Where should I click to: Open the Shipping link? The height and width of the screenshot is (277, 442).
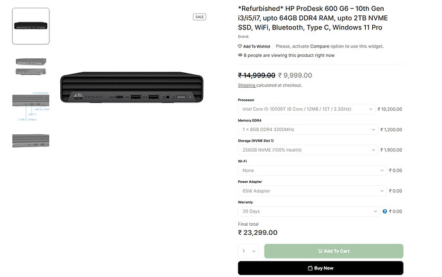tap(247, 85)
